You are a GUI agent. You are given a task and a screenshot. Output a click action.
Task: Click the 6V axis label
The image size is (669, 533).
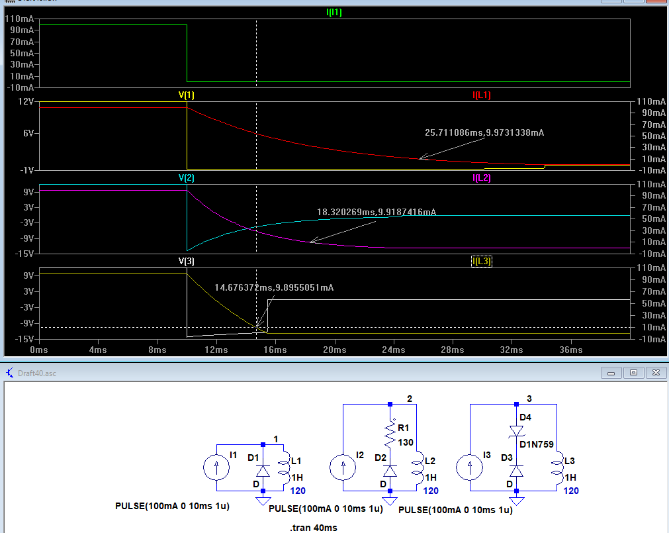click(x=28, y=133)
